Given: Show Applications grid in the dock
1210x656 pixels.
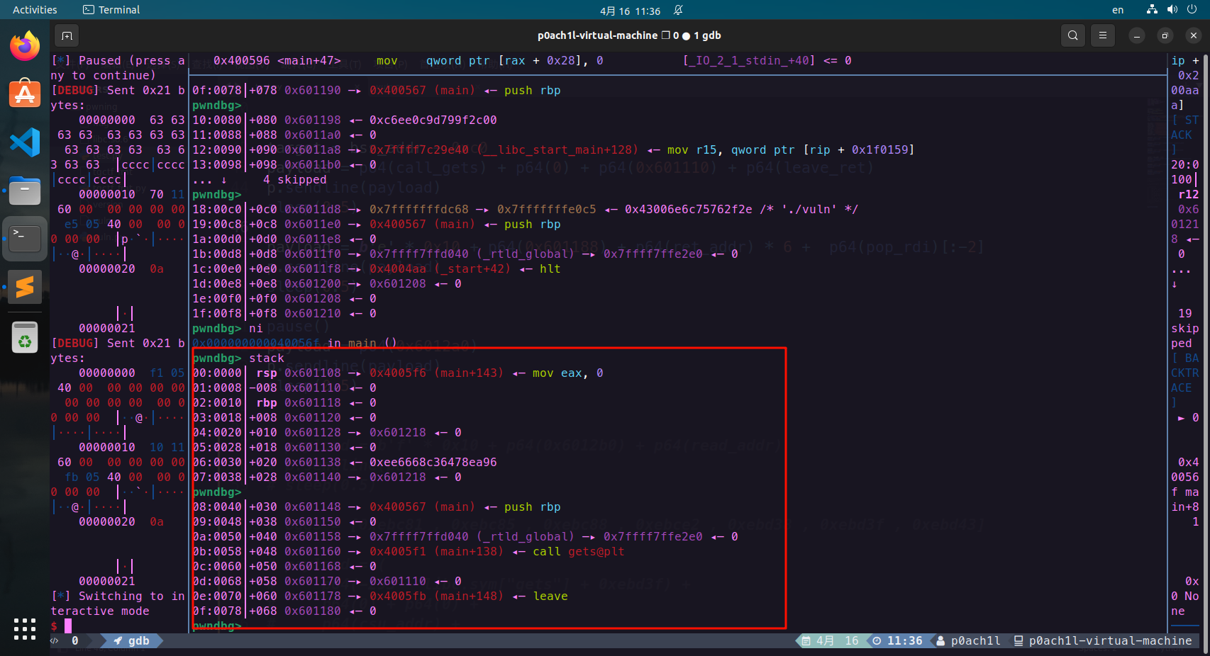Looking at the screenshot, I should point(25,628).
